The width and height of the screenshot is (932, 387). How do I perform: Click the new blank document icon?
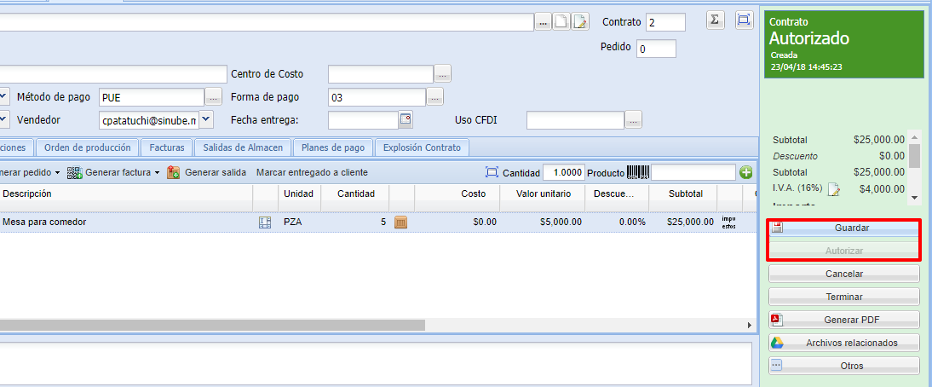pos(561,22)
